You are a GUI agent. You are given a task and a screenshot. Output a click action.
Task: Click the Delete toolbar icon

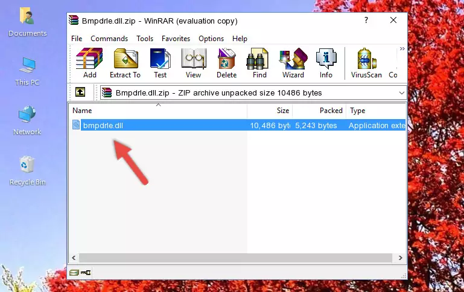pos(227,63)
